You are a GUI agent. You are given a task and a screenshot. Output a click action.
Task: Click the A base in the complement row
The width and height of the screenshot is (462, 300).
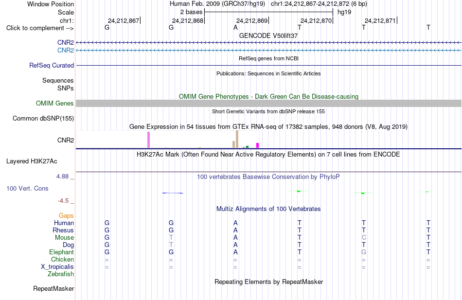point(235,27)
